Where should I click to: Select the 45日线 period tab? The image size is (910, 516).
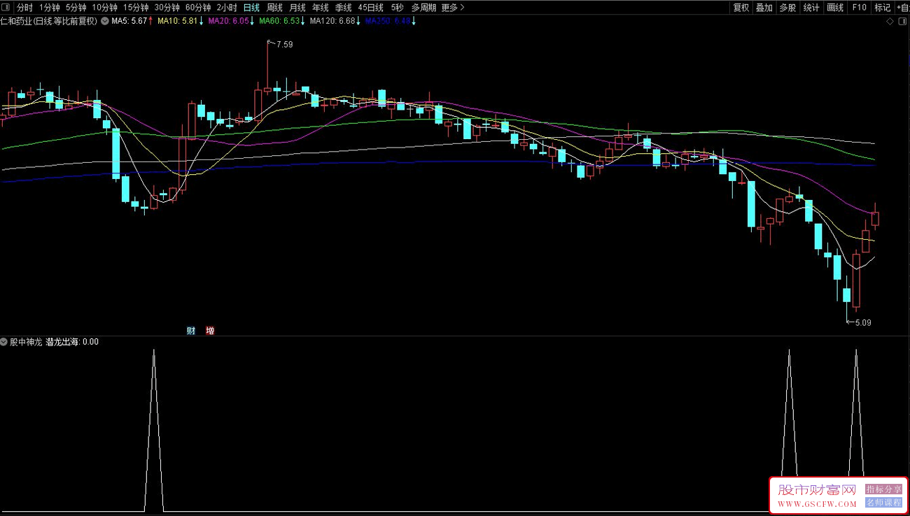tap(370, 8)
